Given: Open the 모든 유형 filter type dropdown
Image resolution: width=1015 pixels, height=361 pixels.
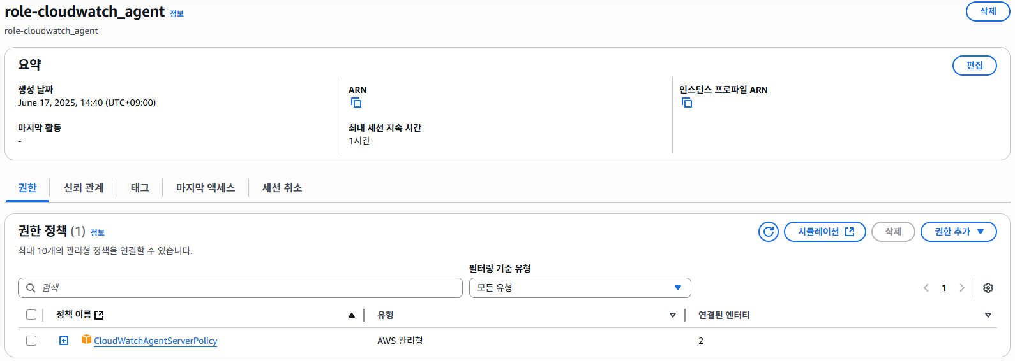Looking at the screenshot, I should click(x=580, y=288).
